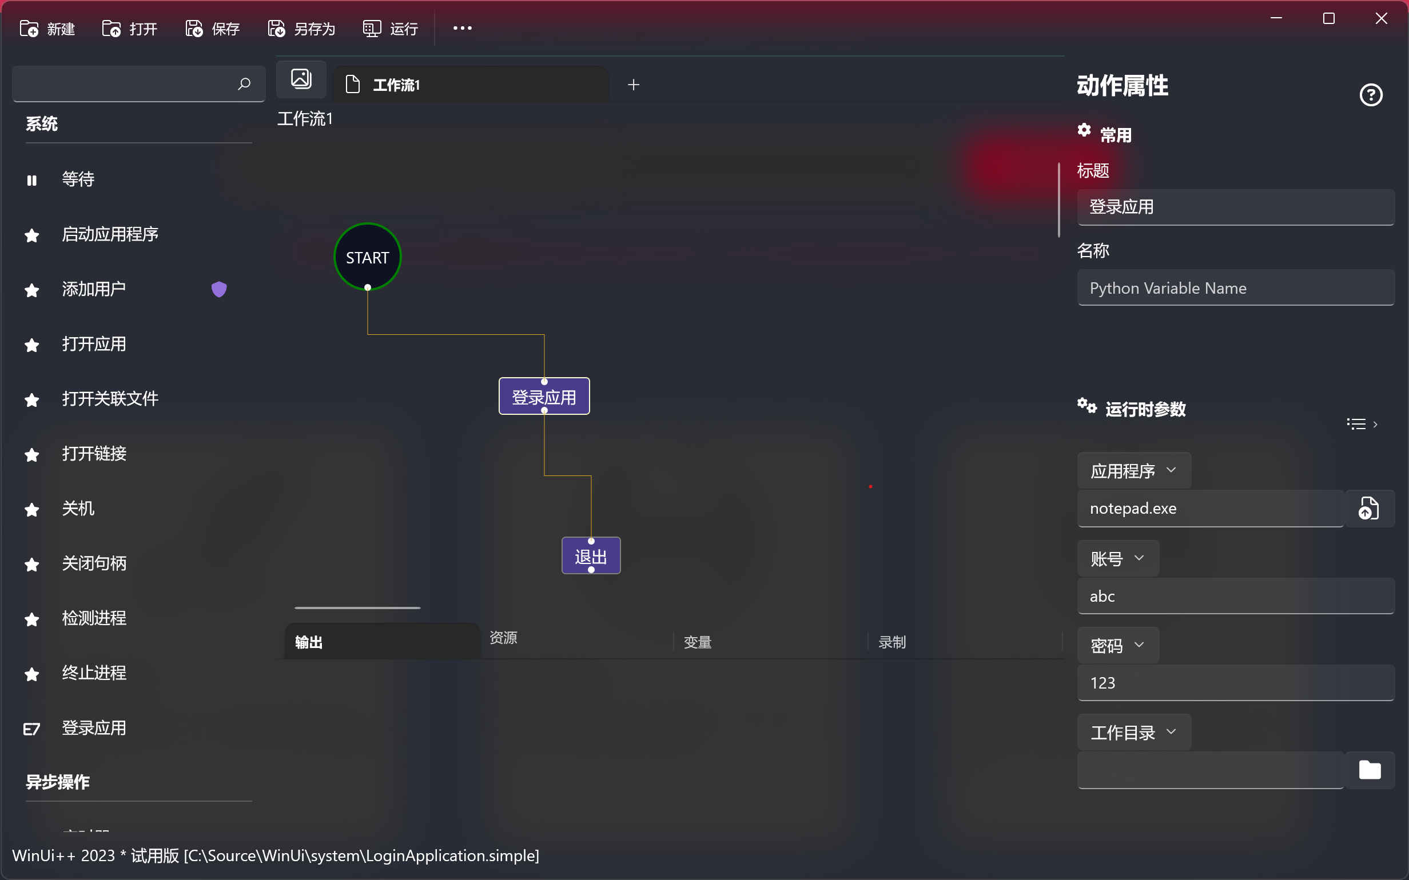Add a new workflow tab with plus button
Screen dimensions: 1409x880
click(x=634, y=85)
